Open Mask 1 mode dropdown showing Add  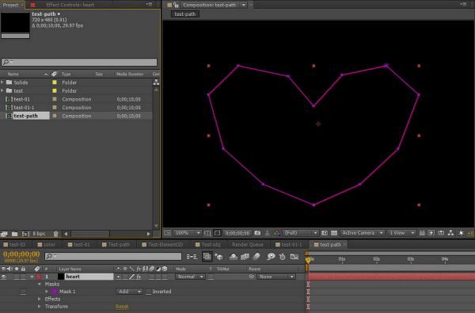[129, 292]
